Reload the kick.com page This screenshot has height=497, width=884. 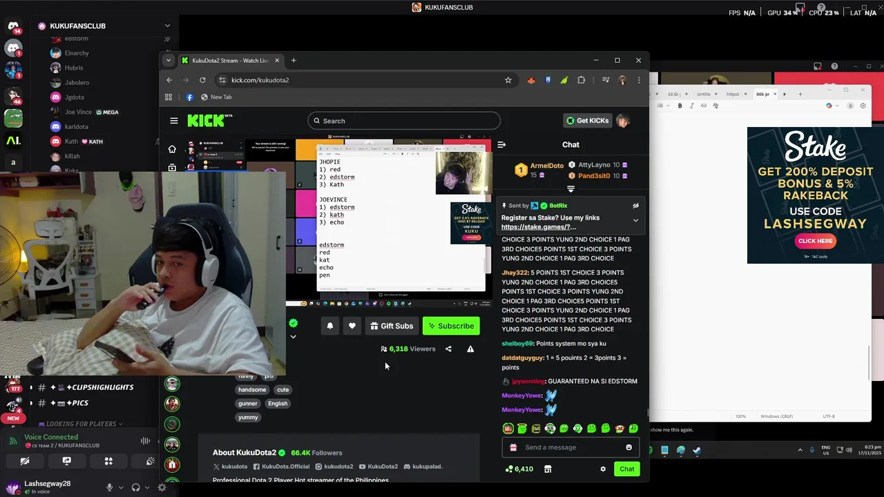point(202,80)
